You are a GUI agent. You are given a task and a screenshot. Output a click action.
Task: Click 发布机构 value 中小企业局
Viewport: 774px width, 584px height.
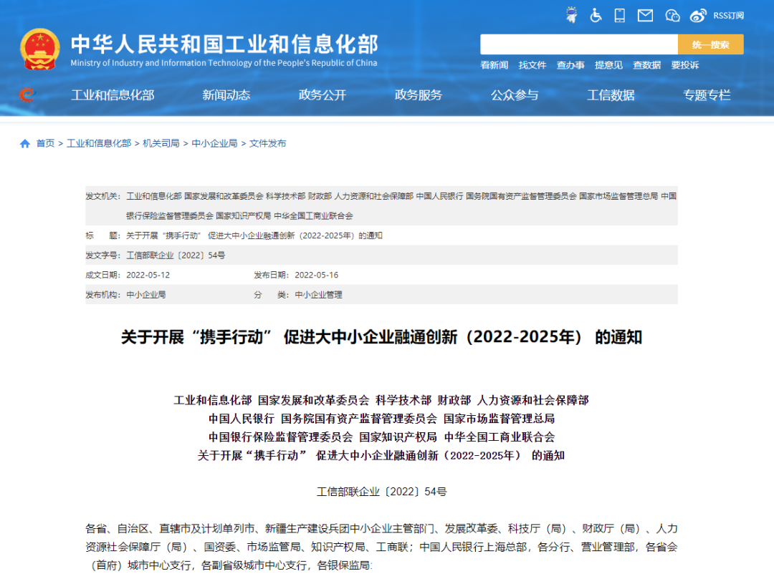[x=146, y=295]
